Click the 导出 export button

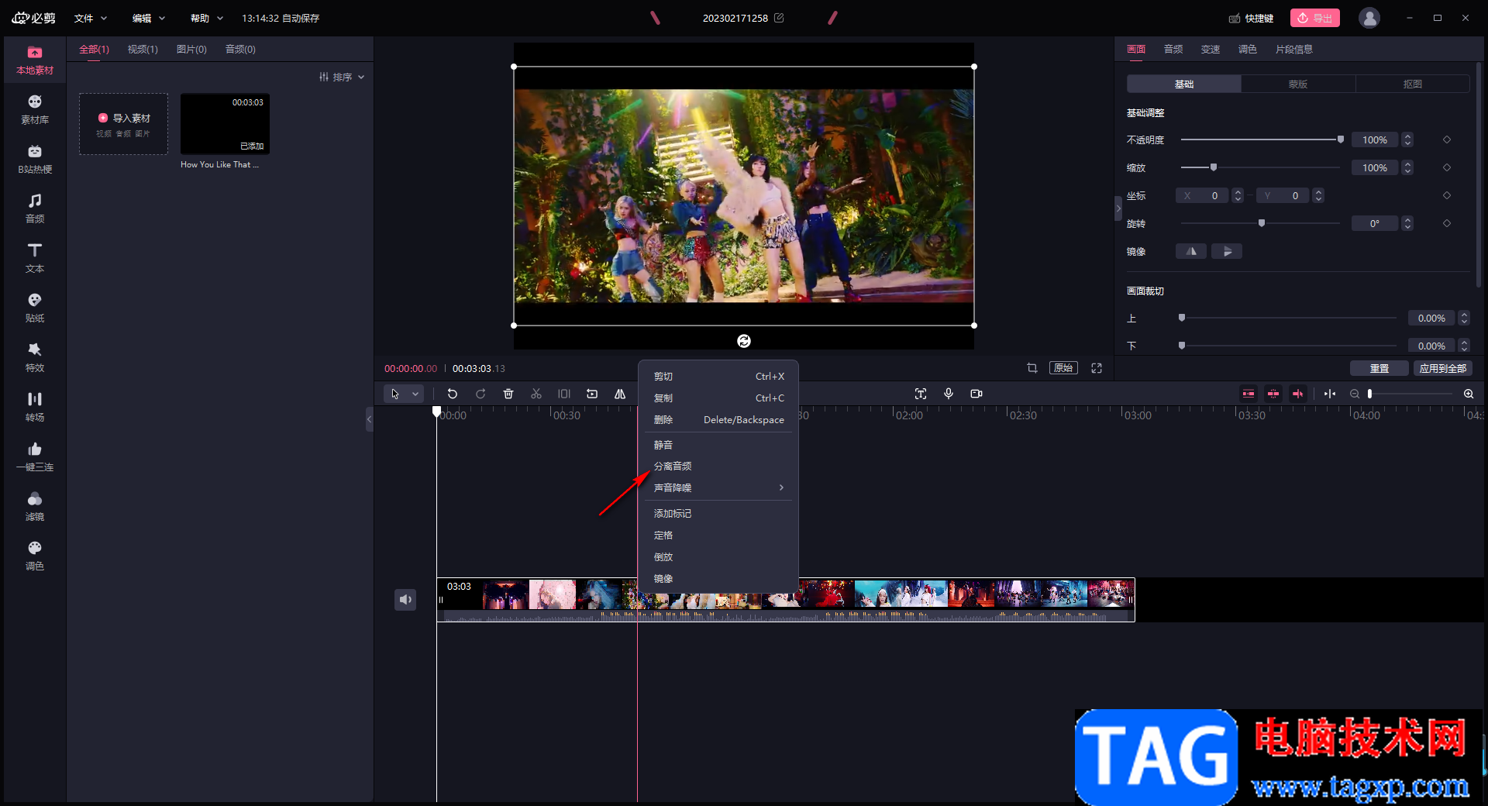1315,18
